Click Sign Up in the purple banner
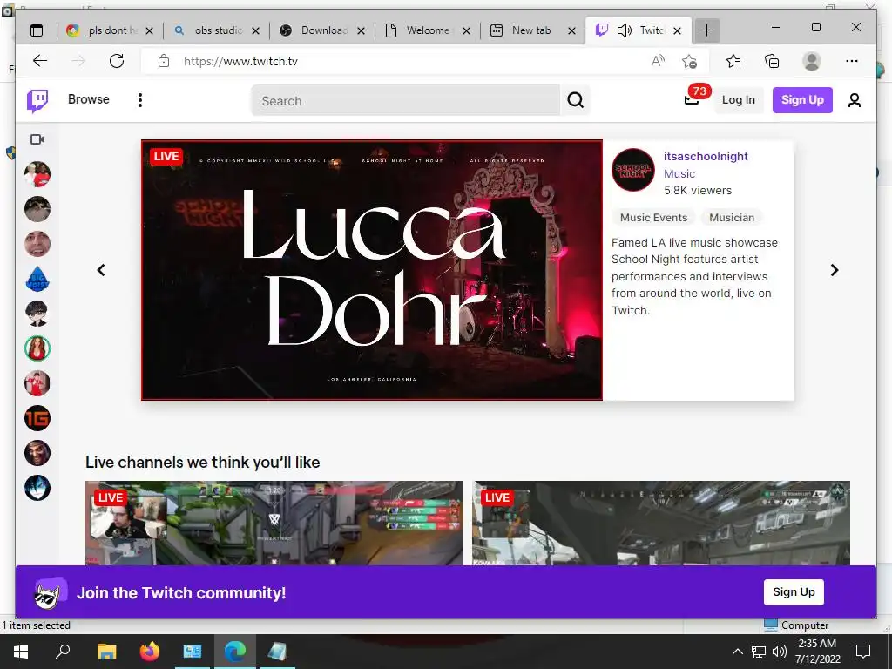This screenshot has width=892, height=669. click(794, 592)
